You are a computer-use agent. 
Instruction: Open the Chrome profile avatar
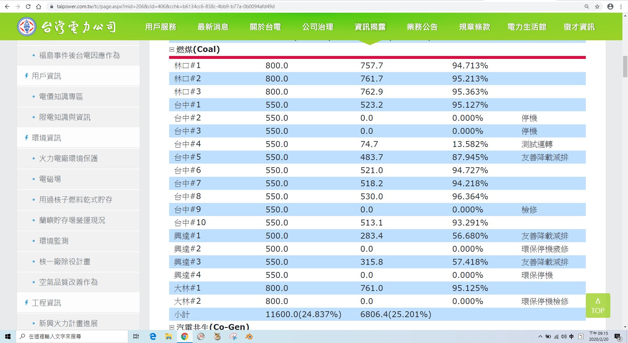pyautogui.click(x=610, y=7)
